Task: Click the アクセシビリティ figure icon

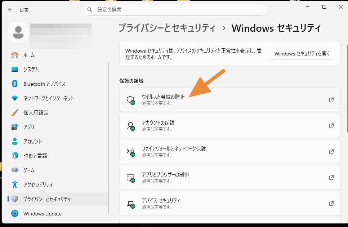Action: coord(15,184)
